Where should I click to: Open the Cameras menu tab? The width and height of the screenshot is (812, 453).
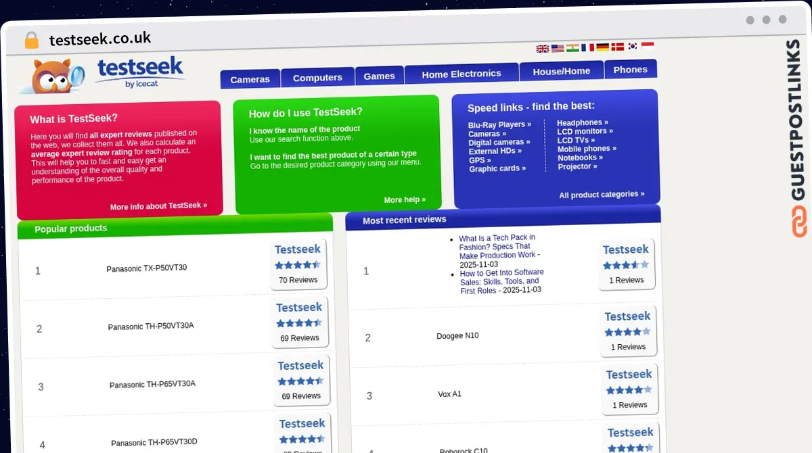pos(250,78)
